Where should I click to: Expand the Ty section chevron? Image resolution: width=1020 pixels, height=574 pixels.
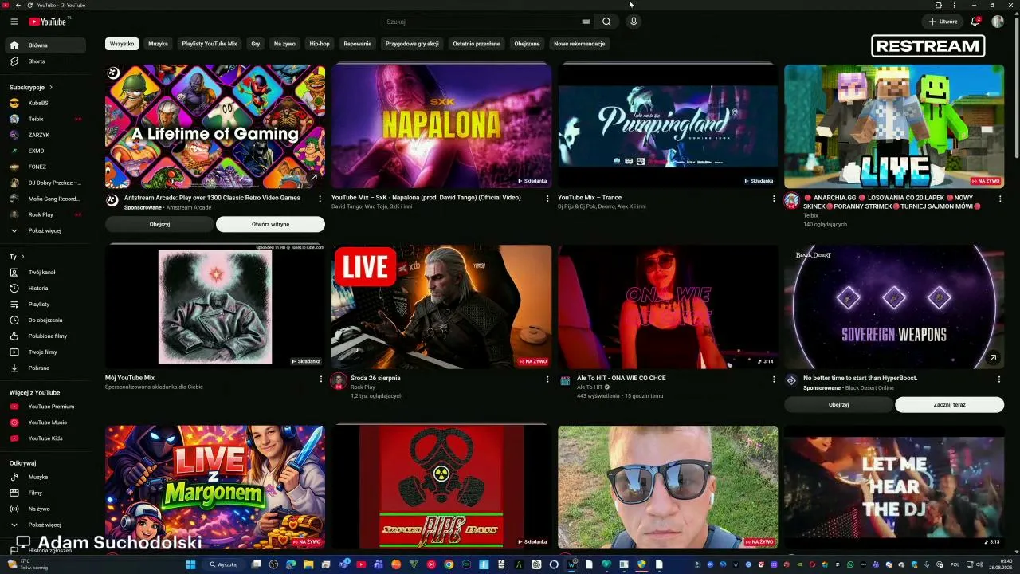coord(22,257)
